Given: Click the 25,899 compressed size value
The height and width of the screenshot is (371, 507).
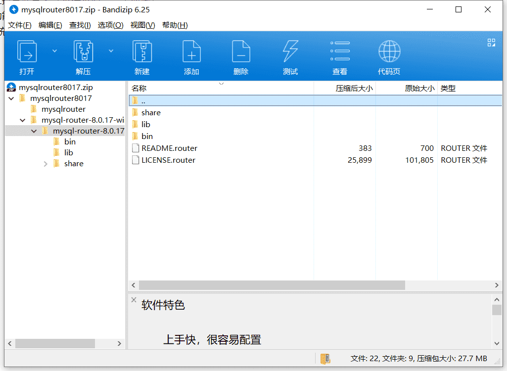Looking at the screenshot, I should coord(360,160).
